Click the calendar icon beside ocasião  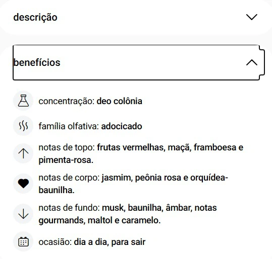pos(23,241)
